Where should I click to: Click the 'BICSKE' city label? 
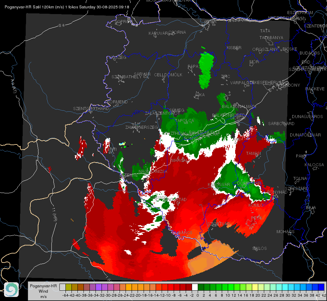[x=290, y=49]
